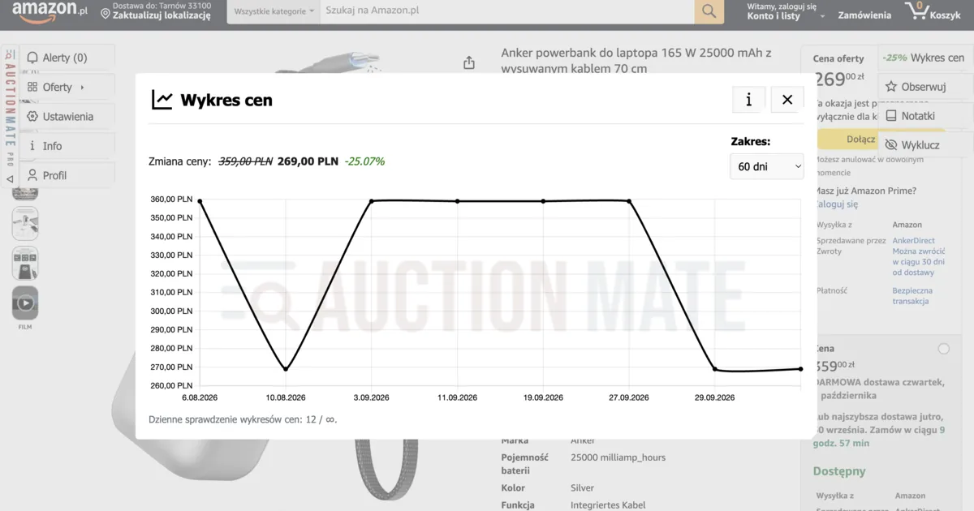Click the Anker powerbank product title

pyautogui.click(x=636, y=61)
